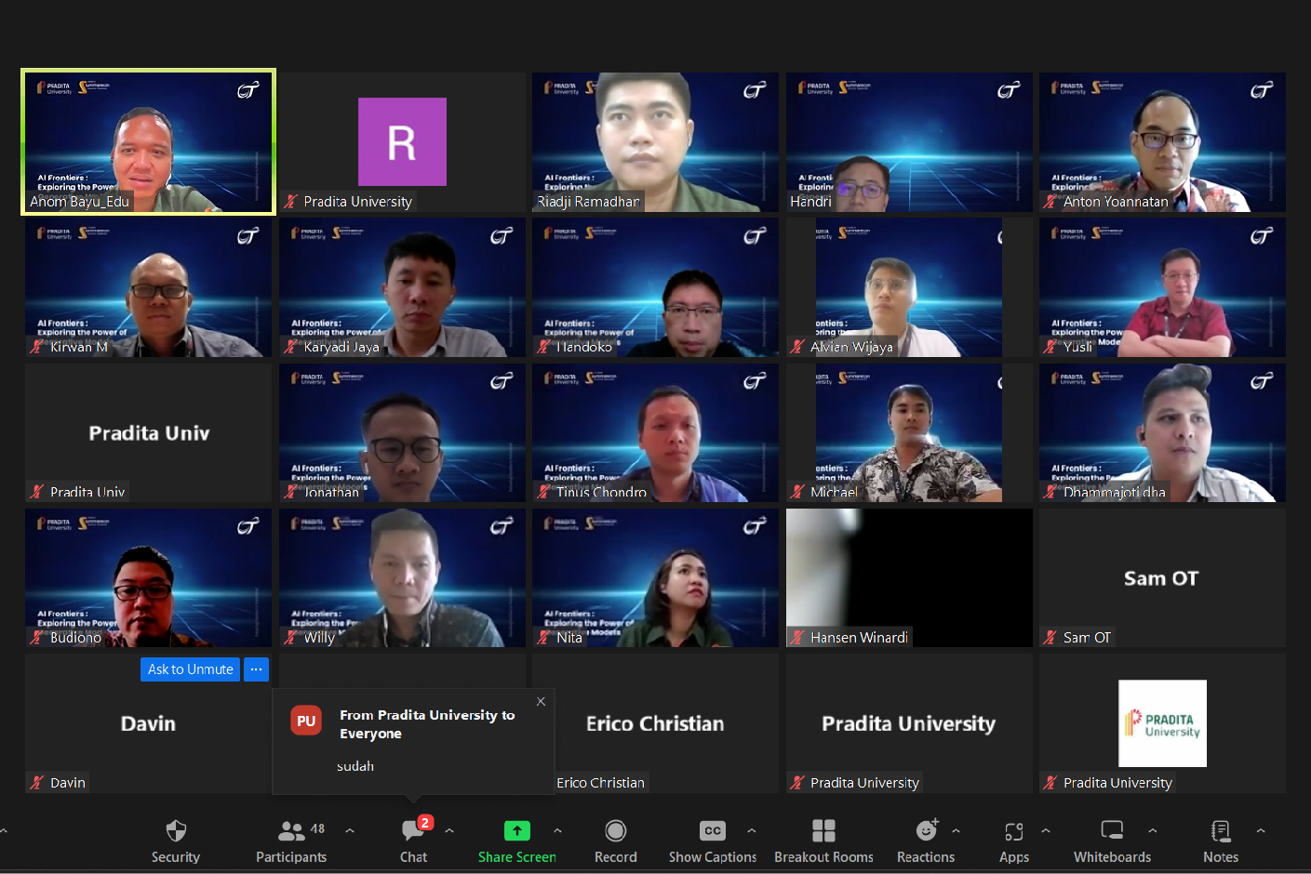The height and width of the screenshot is (874, 1311).
Task: Start recording with the Record icon
Action: pyautogui.click(x=615, y=831)
